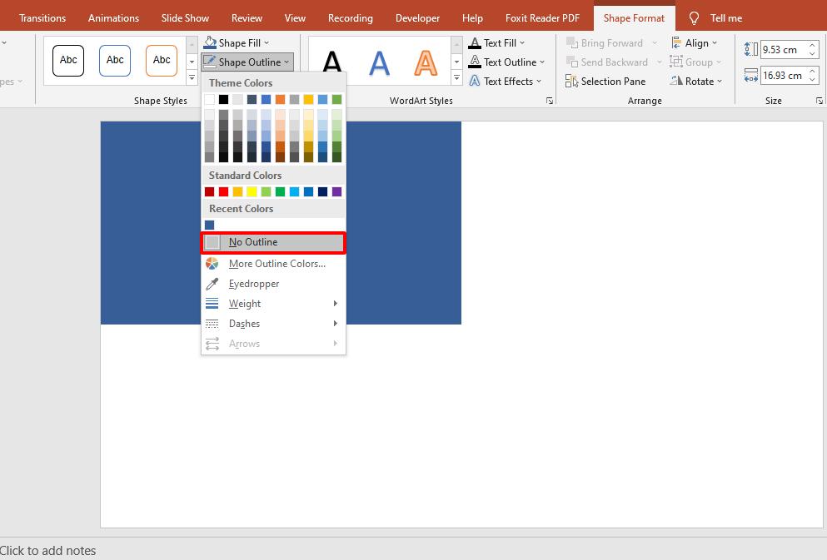The width and height of the screenshot is (827, 560).
Task: Select the recent blue color swatch
Action: (209, 224)
